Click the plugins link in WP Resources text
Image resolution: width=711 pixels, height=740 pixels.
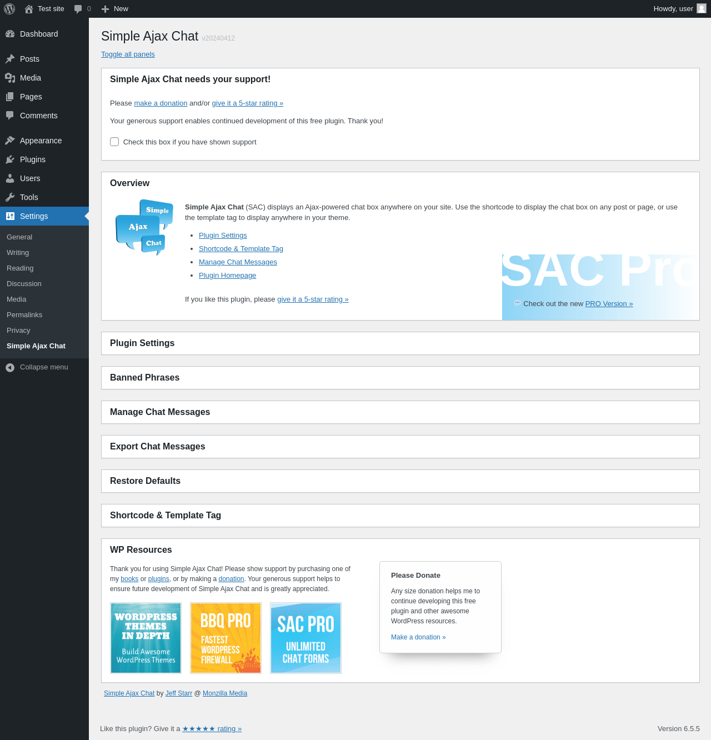point(159,579)
